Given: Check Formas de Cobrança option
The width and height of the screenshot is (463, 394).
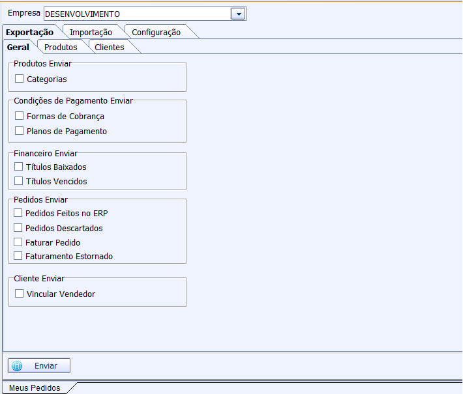Looking at the screenshot, I should (x=20, y=116).
